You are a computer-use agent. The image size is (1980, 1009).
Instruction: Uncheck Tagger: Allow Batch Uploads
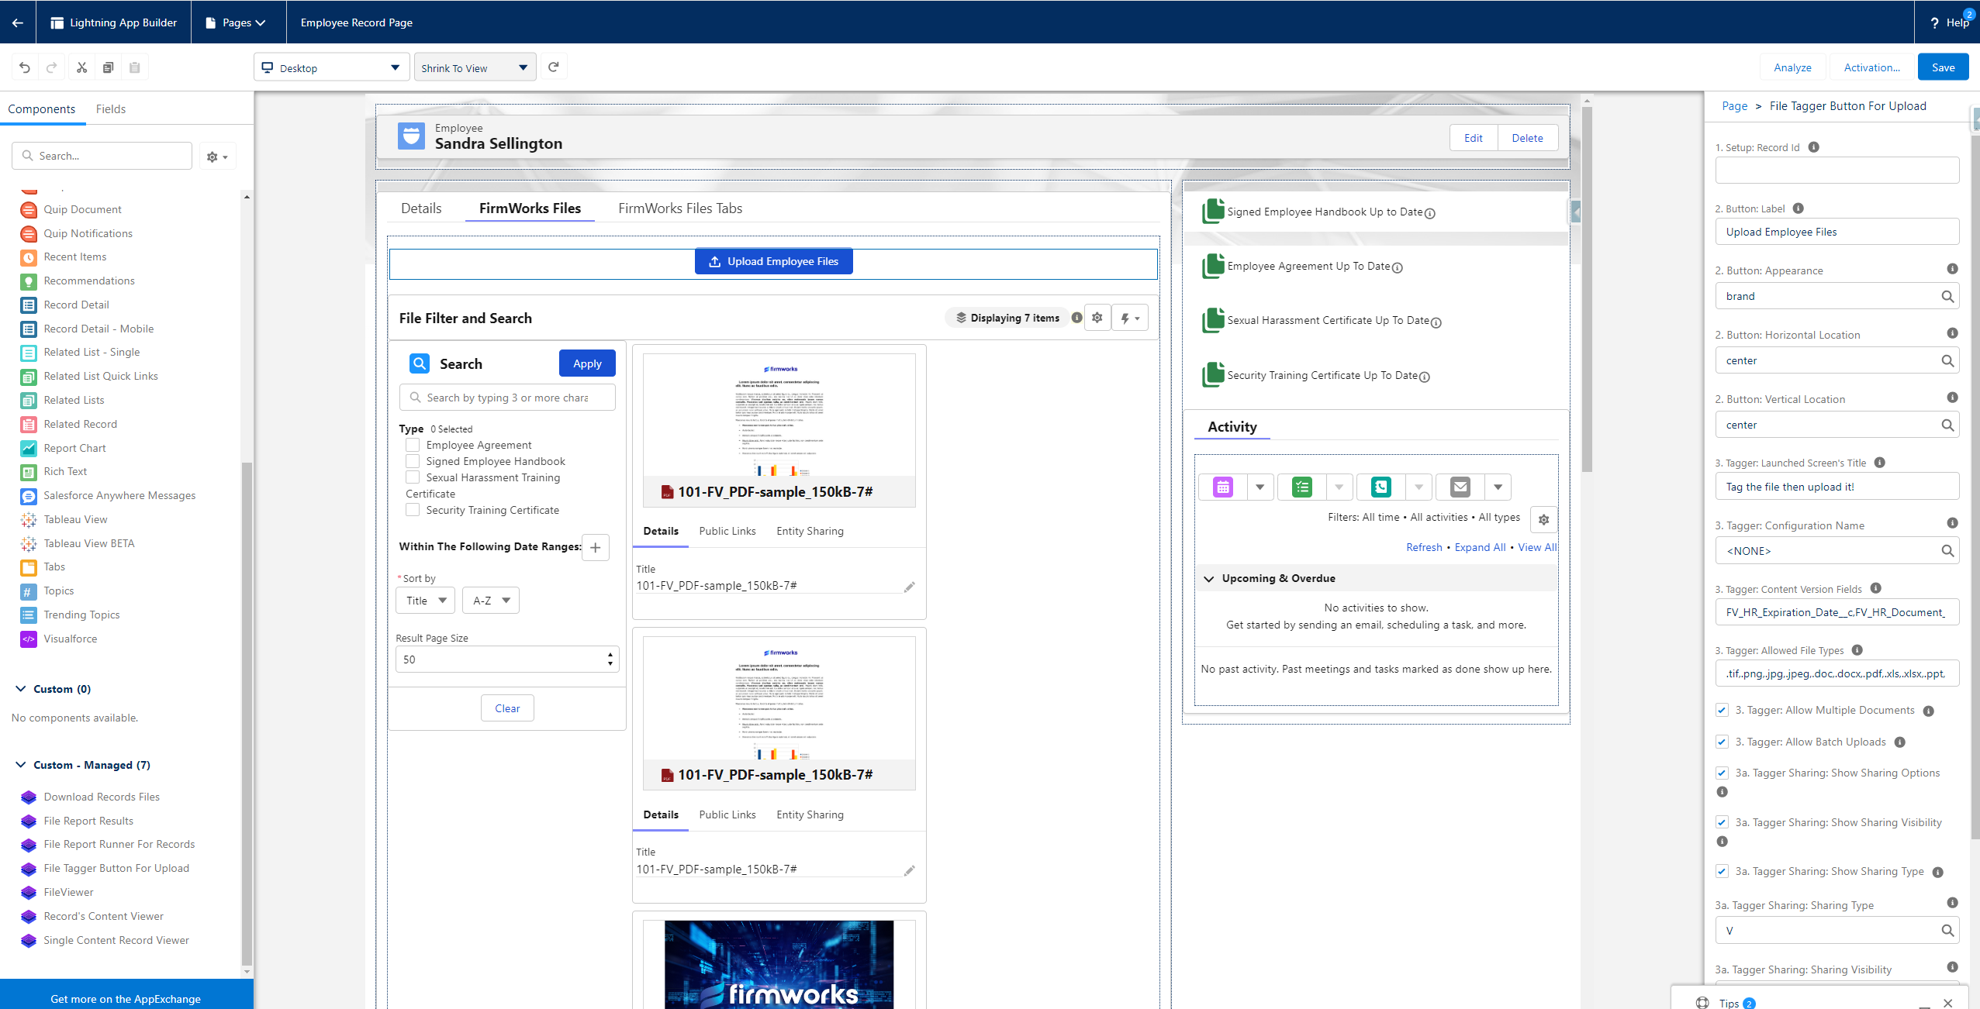(x=1722, y=742)
